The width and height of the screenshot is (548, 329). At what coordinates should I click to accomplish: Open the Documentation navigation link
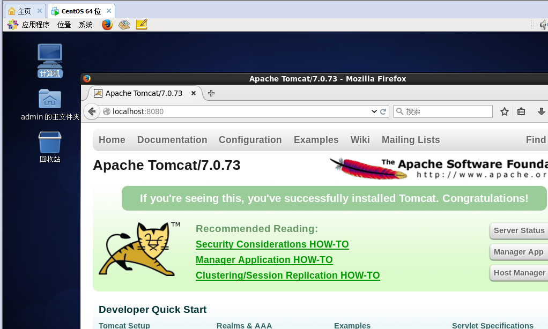click(172, 140)
